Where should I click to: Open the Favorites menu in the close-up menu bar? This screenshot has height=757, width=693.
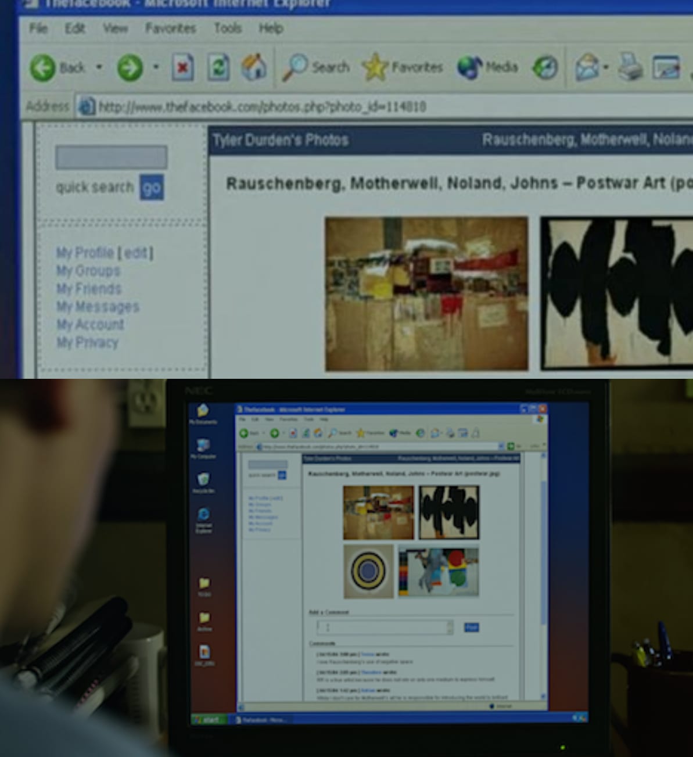tap(170, 28)
